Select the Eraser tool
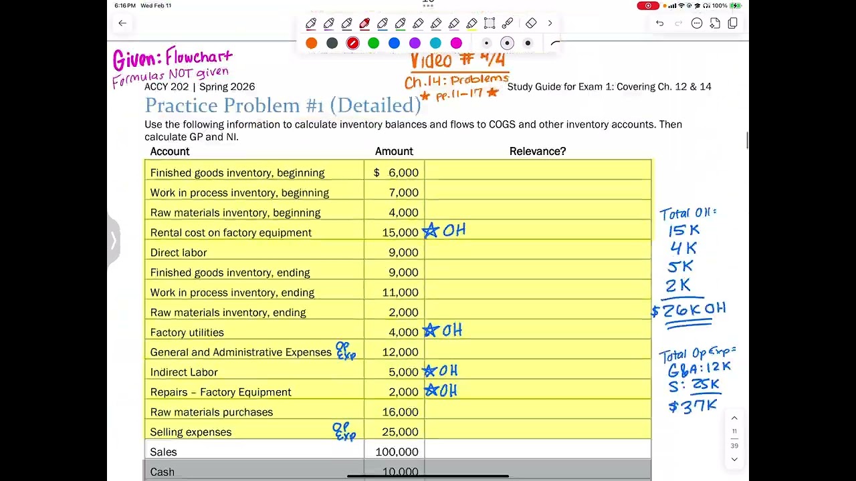This screenshot has width=856, height=481. coord(531,23)
